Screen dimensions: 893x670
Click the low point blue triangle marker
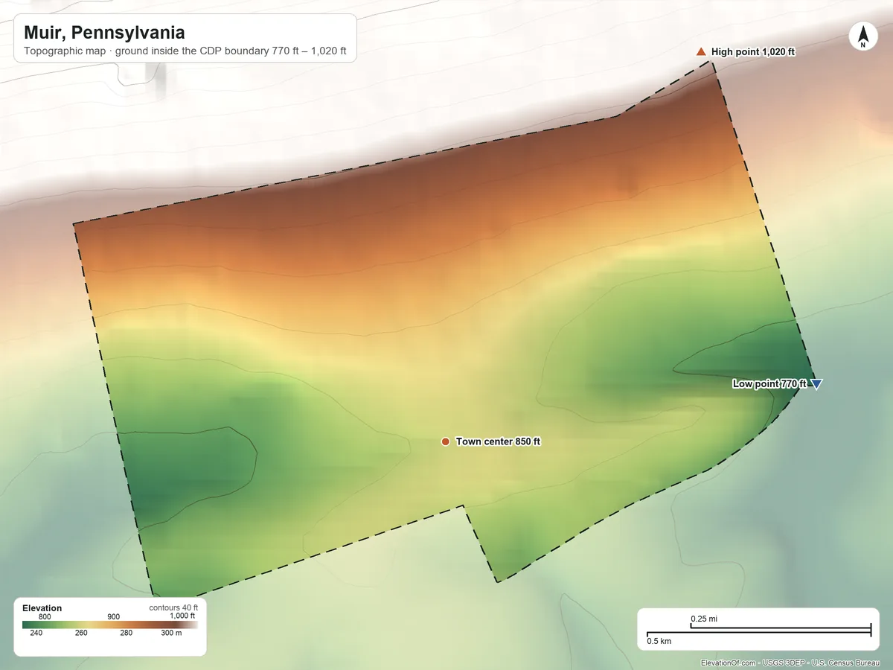tap(816, 384)
